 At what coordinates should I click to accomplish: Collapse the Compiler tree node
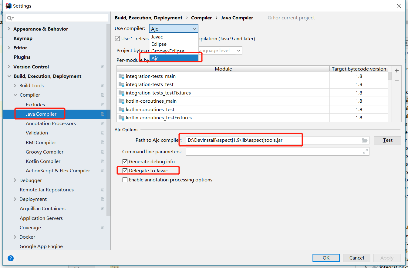(15, 95)
